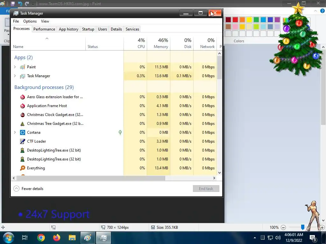Click the Background processes (29) heading

click(44, 87)
